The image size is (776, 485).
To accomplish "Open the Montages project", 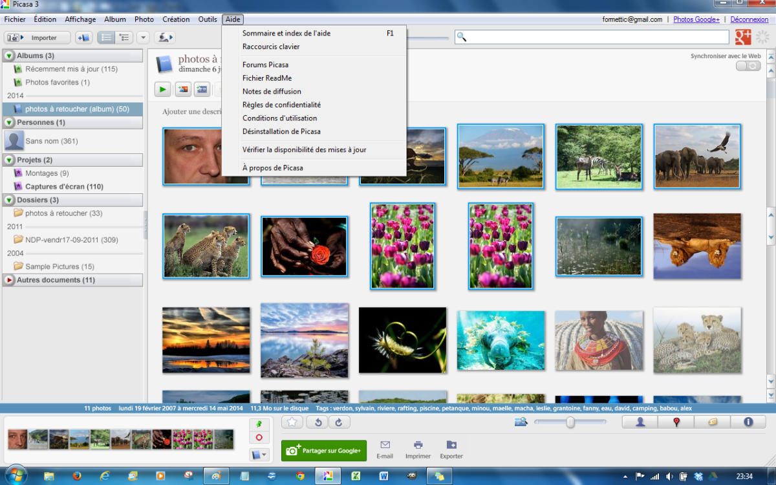I will (47, 173).
